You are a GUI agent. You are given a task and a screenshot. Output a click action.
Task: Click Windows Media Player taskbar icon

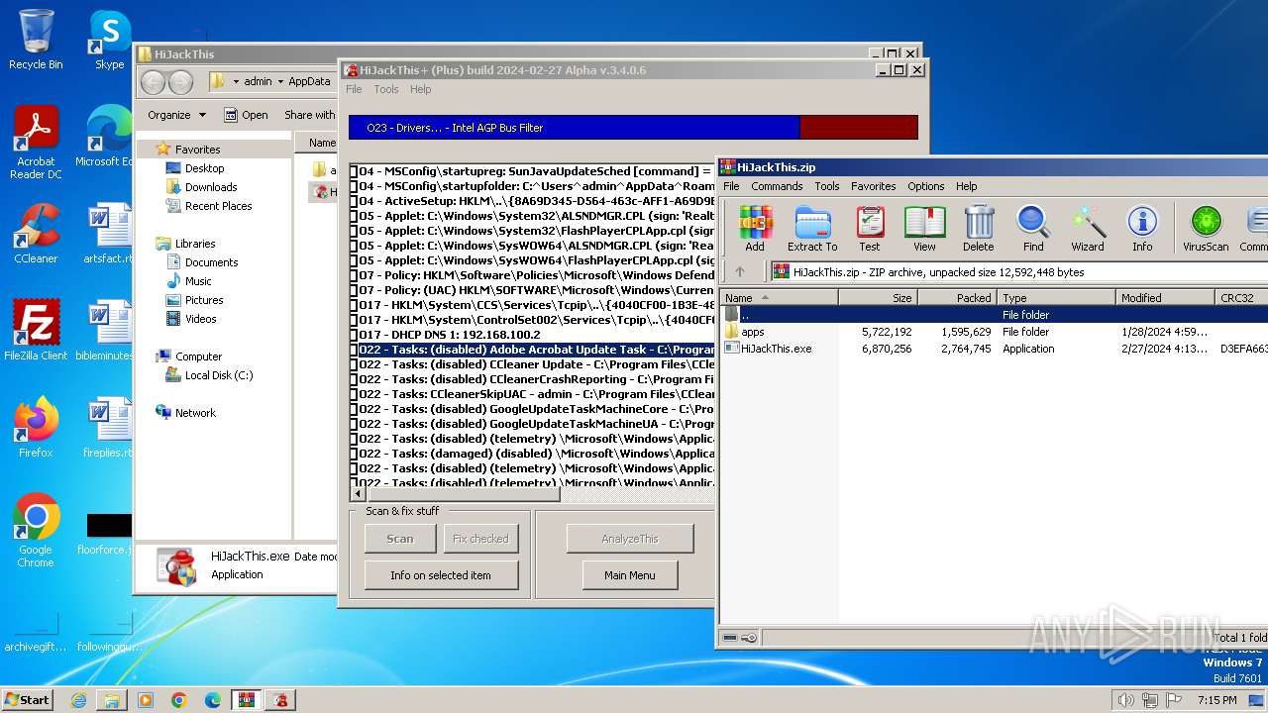coord(145,700)
